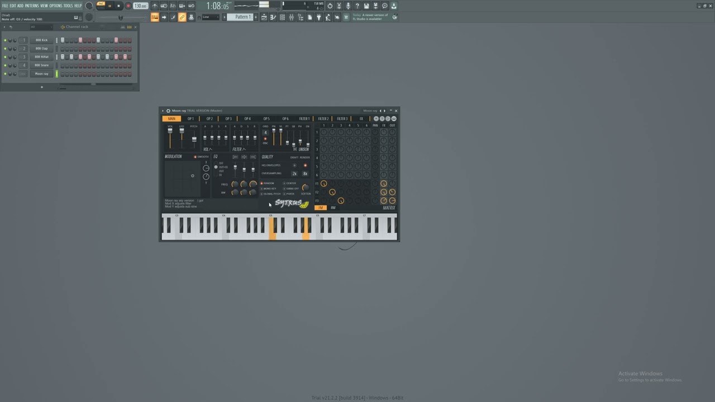This screenshot has width=715, height=402.
Task: Click the scissors audio editor icon
Action: (x=339, y=6)
